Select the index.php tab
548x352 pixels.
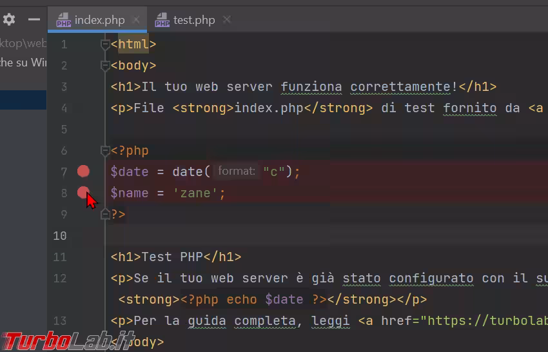pyautogui.click(x=99, y=20)
